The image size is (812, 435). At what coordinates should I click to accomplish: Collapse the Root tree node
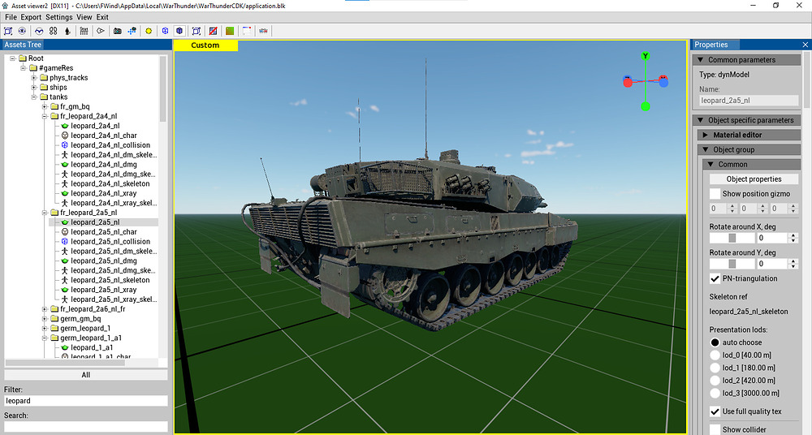[13, 58]
